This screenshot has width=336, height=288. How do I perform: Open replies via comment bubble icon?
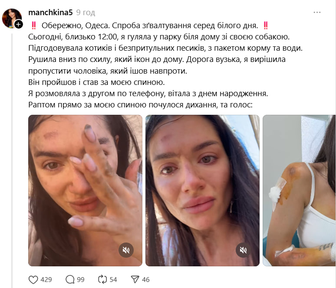tap(70, 279)
